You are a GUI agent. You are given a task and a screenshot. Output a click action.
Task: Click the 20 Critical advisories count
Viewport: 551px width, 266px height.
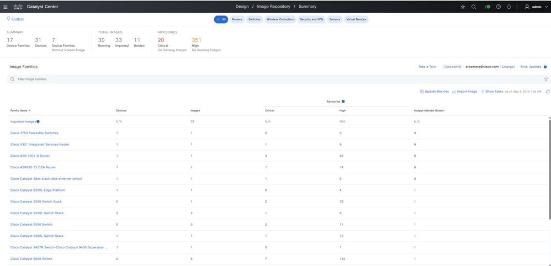[x=161, y=40]
